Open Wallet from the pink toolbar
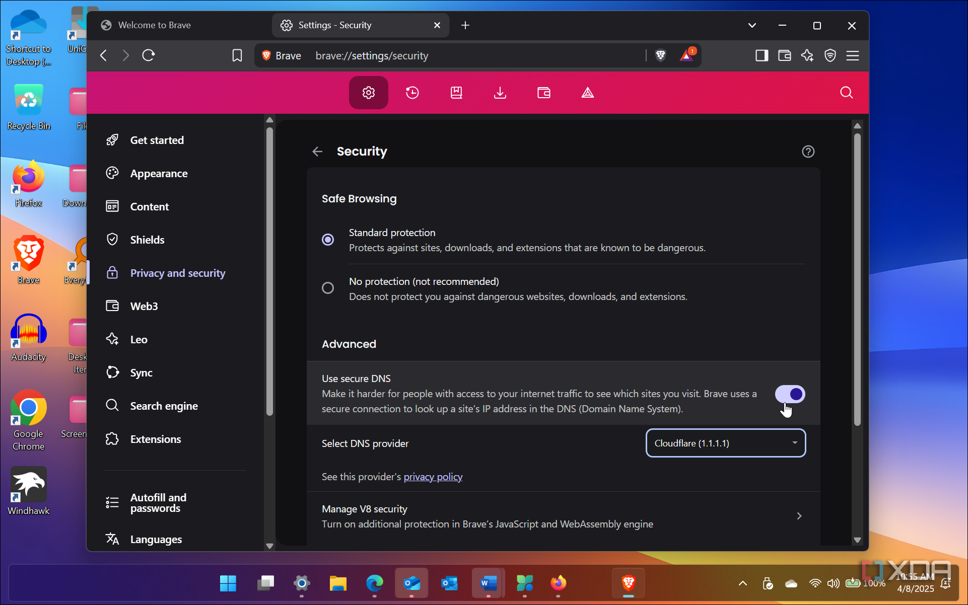The width and height of the screenshot is (968, 605). pyautogui.click(x=544, y=93)
